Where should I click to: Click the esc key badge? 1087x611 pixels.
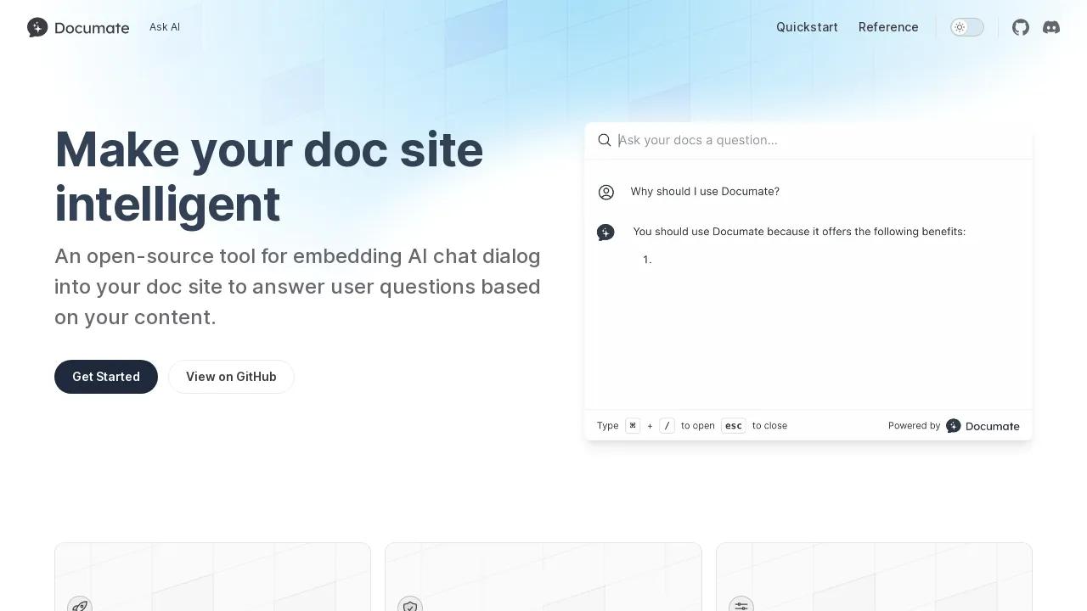coord(734,426)
